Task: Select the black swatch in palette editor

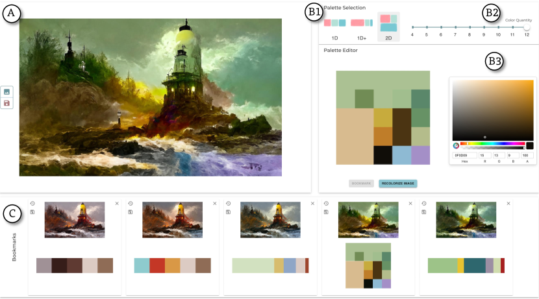Action: (383, 155)
